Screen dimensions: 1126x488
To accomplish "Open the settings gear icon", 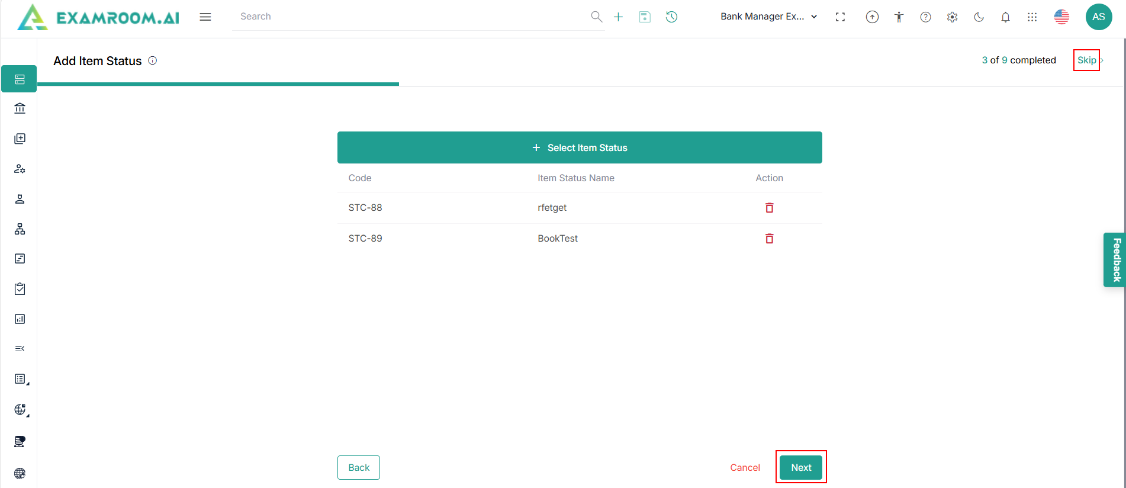I will (x=952, y=17).
